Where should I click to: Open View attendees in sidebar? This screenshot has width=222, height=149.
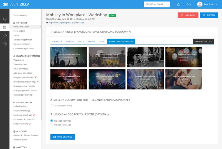[20, 64]
